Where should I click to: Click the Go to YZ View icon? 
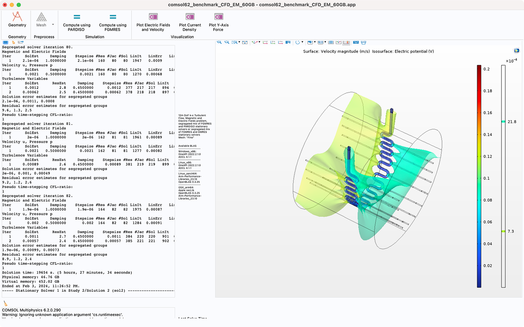pos(273,42)
